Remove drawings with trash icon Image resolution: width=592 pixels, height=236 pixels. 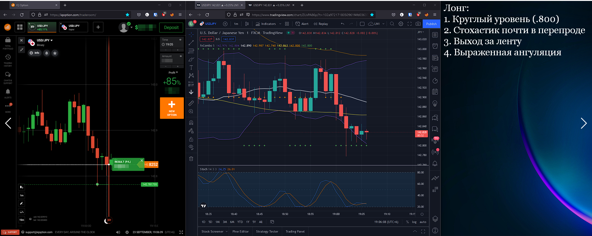tap(191, 159)
